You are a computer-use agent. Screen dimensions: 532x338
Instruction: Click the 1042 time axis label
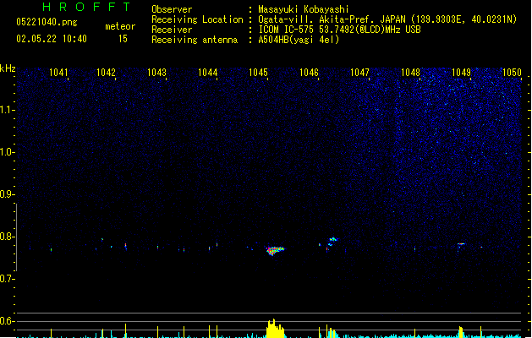pyautogui.click(x=106, y=73)
